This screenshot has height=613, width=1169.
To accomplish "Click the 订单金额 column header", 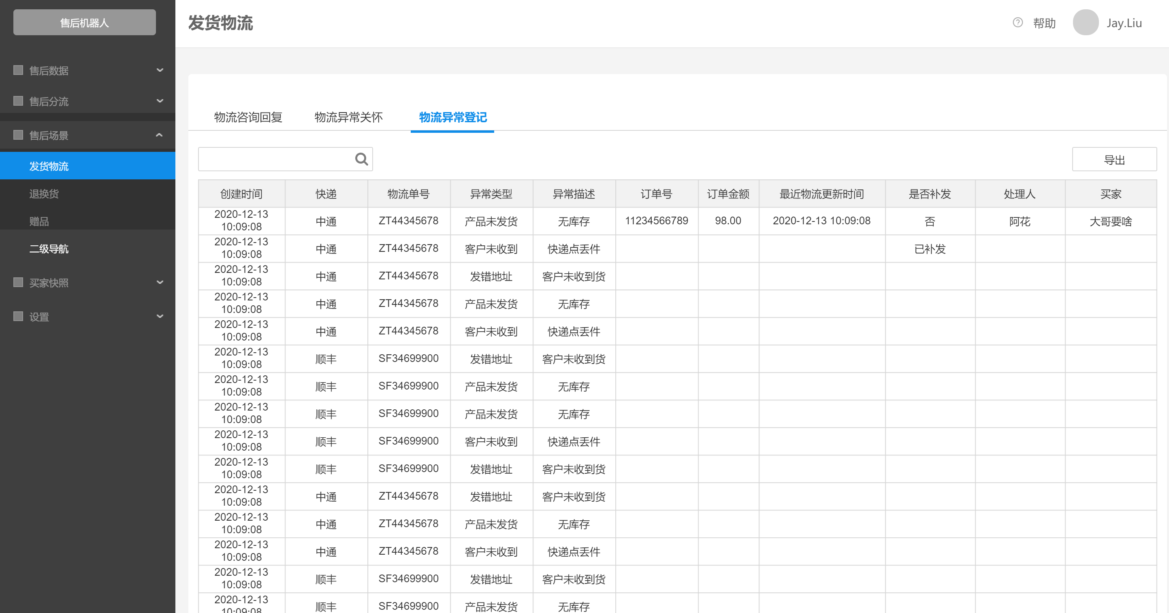I will click(x=728, y=194).
